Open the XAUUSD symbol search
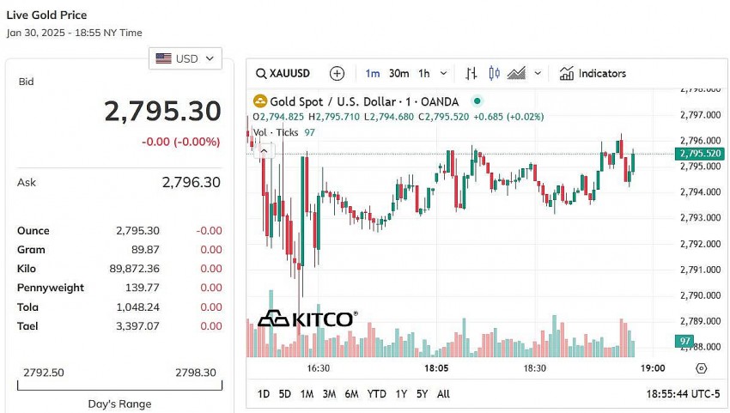Viewport: 730px width, 413px height. [x=283, y=74]
